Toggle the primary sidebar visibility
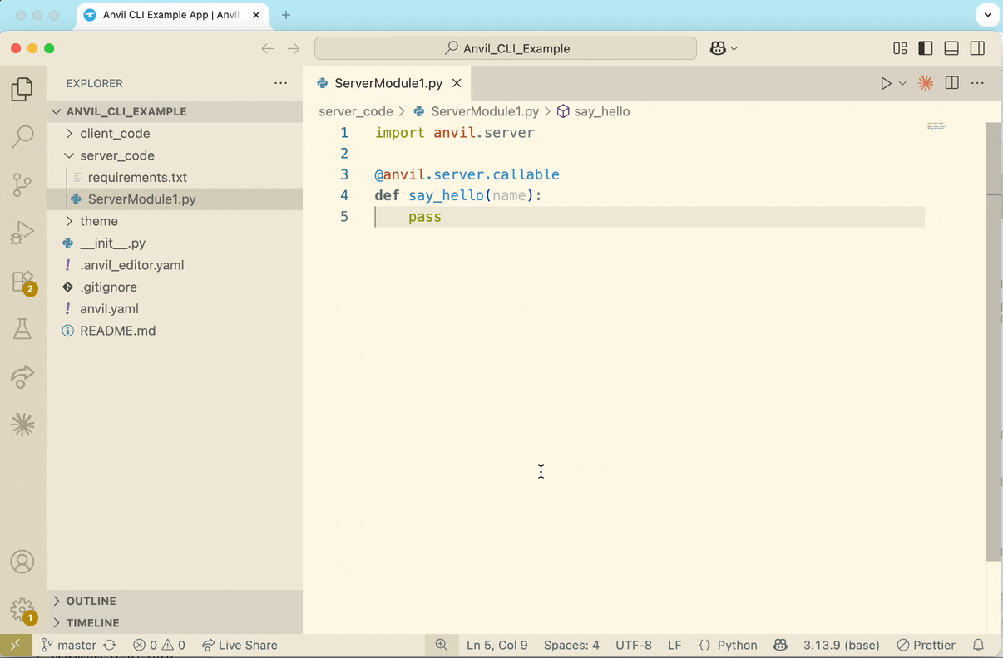 pyautogui.click(x=925, y=48)
